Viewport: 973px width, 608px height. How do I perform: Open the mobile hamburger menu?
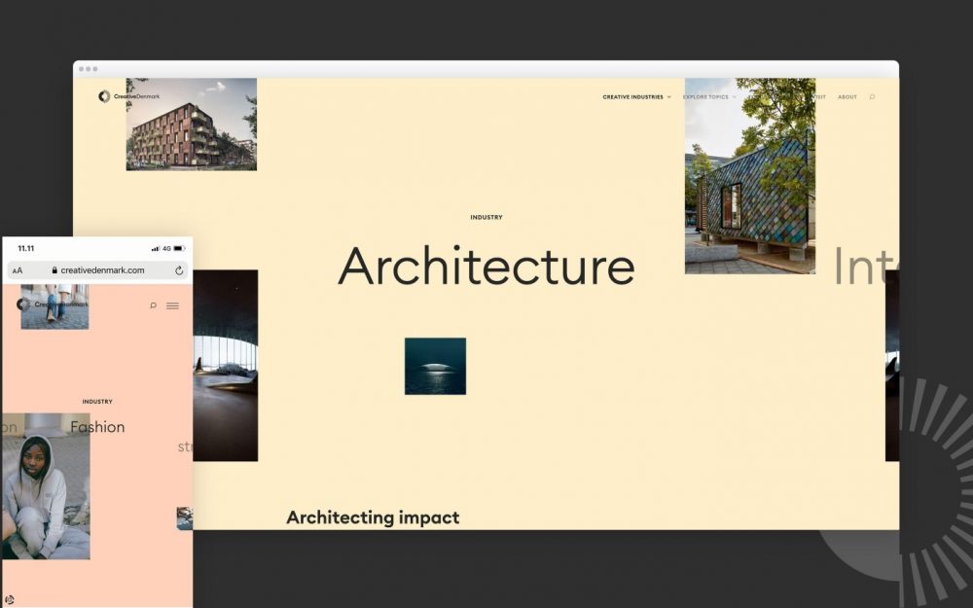[172, 305]
